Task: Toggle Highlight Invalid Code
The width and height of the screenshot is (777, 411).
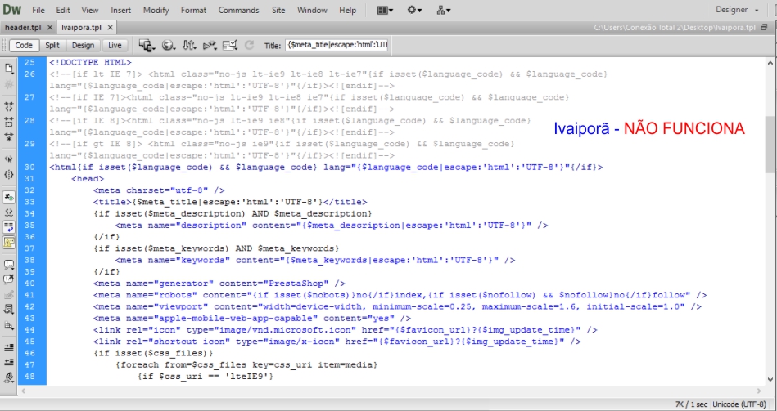Action: pos(8,212)
